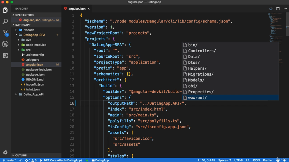The width and height of the screenshot is (289, 162).
Task: Place cursor in outputPath value string
Action: pyautogui.click(x=162, y=103)
